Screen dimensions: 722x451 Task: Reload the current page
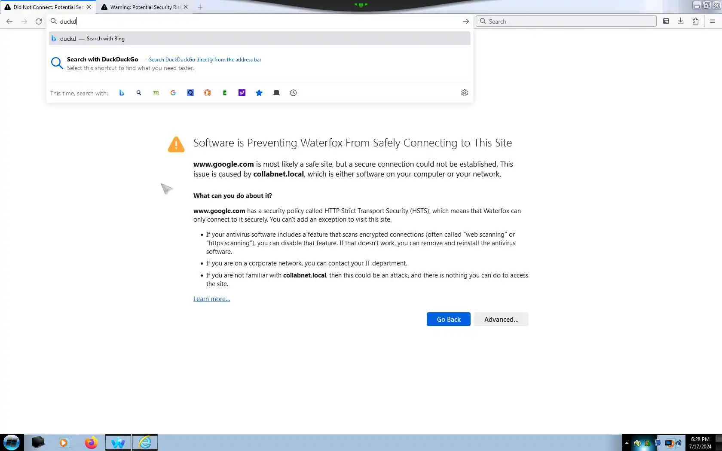pos(39,21)
